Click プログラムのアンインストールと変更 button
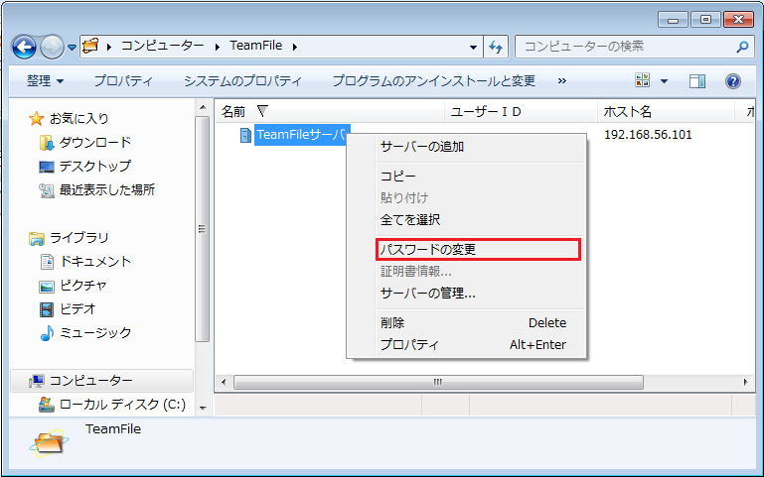Image resolution: width=764 pixels, height=477 pixels. tap(433, 80)
